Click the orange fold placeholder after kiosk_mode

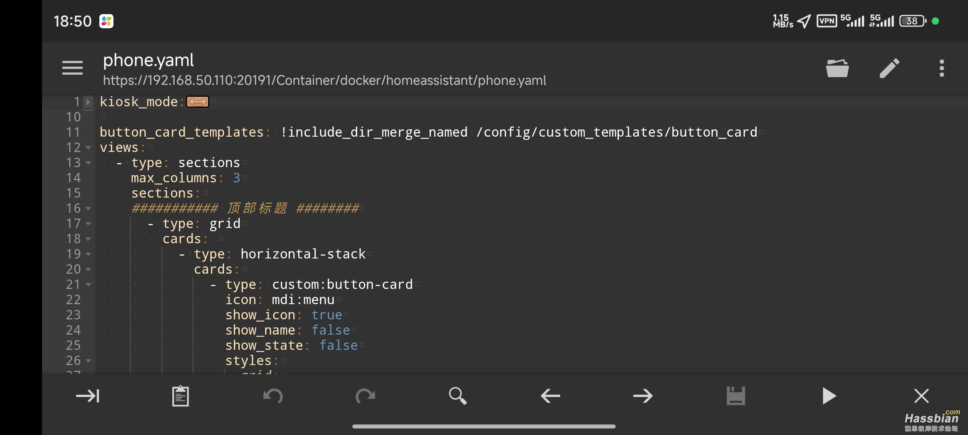tap(197, 102)
